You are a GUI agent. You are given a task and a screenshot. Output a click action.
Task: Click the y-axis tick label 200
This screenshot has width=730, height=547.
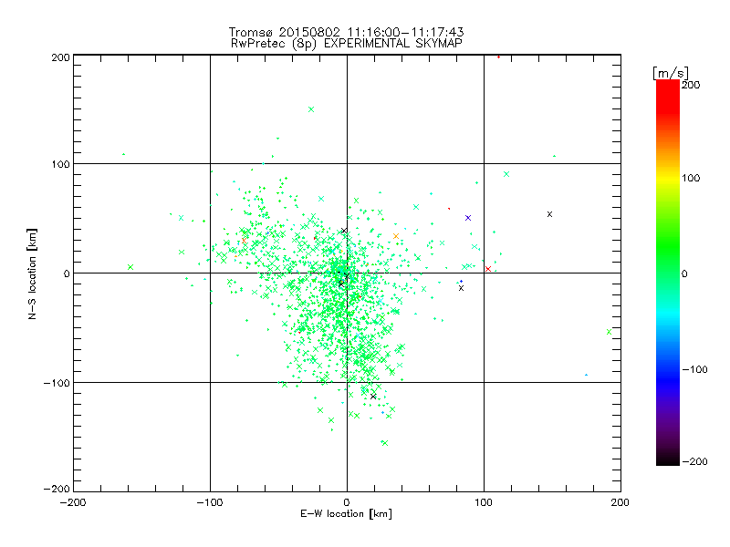(60, 57)
